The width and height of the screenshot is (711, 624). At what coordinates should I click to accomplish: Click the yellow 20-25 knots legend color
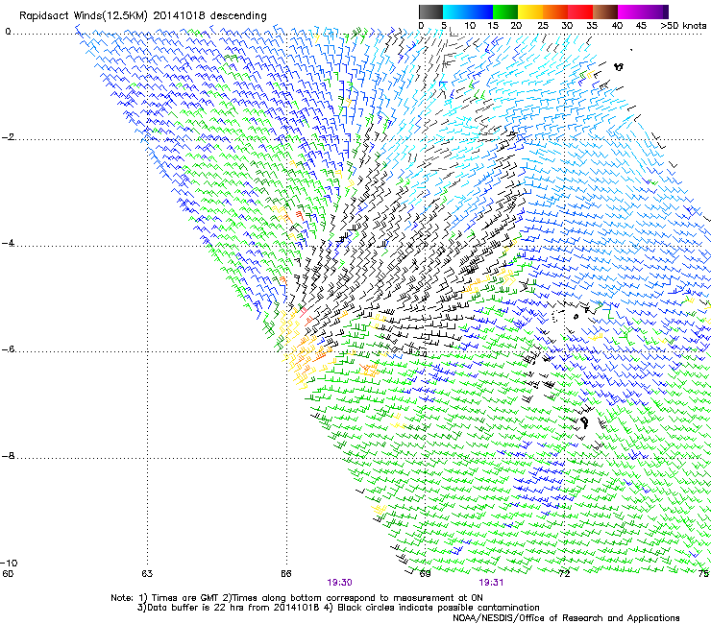click(530, 12)
